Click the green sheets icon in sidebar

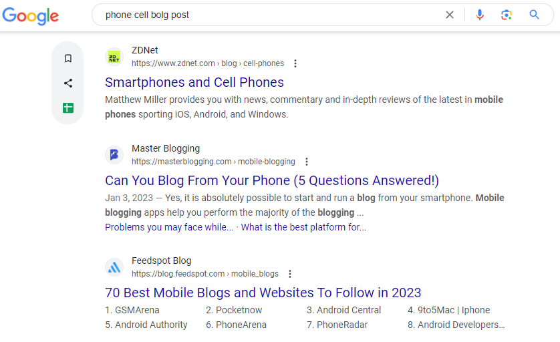(68, 108)
